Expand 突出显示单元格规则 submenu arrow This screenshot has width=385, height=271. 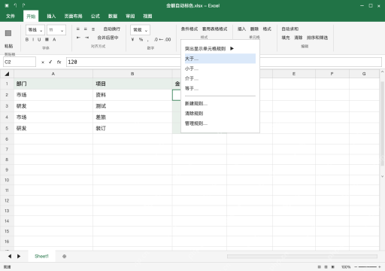(232, 48)
